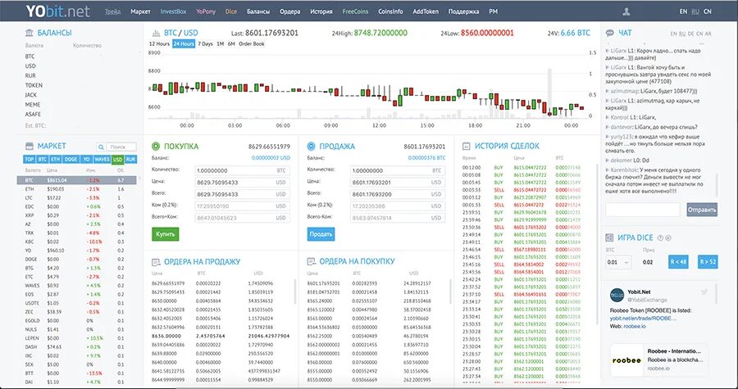The height and width of the screenshot is (389, 738).
Task: Switch site language to CN
Action: pyautogui.click(x=708, y=11)
